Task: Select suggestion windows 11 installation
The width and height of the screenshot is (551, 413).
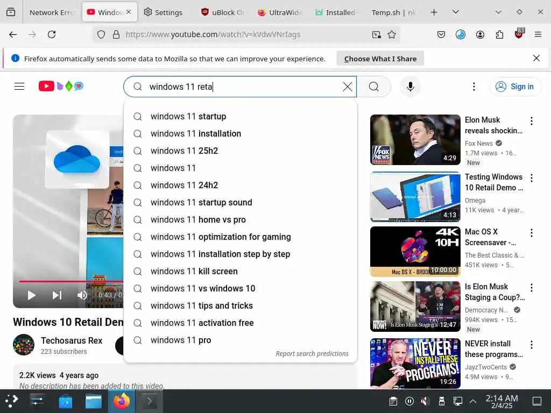Action: [241, 133]
